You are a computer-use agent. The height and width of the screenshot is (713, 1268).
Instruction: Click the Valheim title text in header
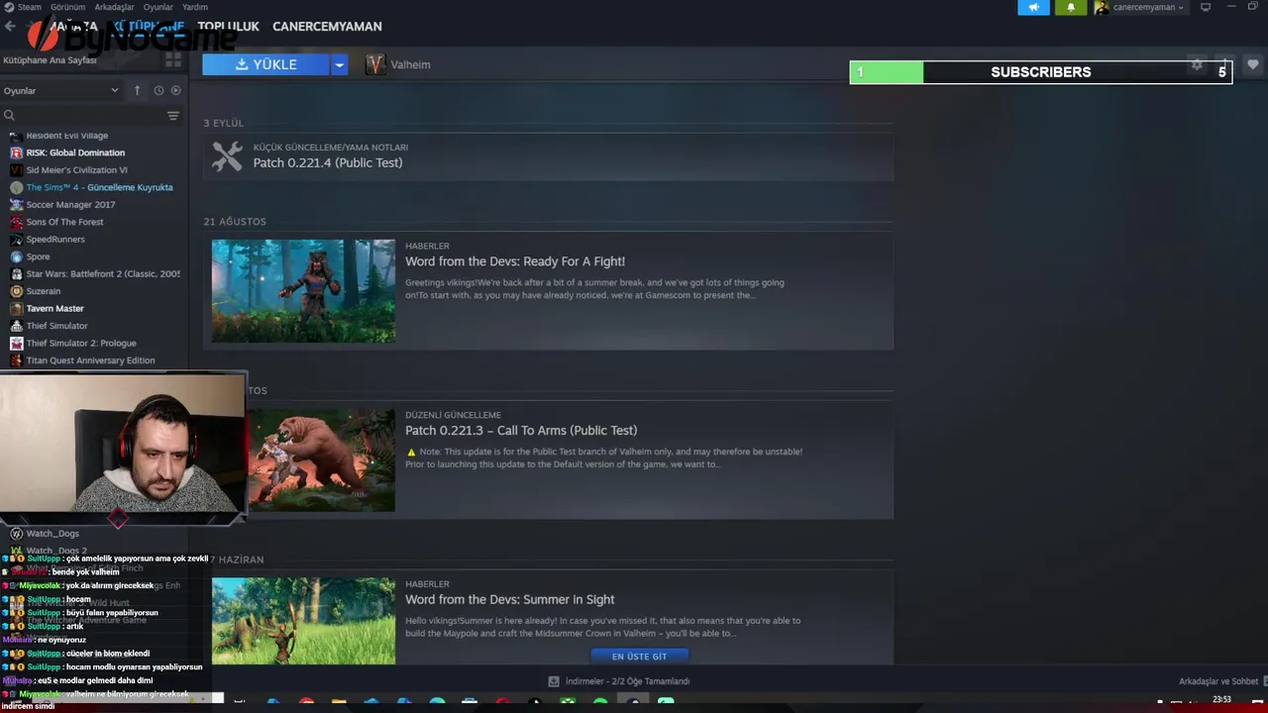pos(410,64)
